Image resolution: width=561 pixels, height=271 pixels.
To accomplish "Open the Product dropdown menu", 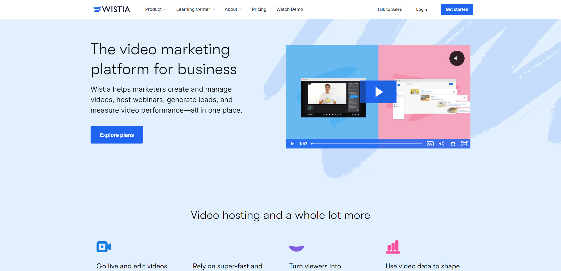I will click(x=156, y=9).
